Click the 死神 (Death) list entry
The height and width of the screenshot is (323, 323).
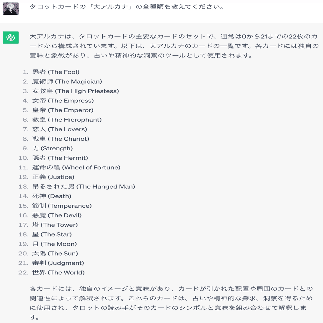(x=52, y=196)
